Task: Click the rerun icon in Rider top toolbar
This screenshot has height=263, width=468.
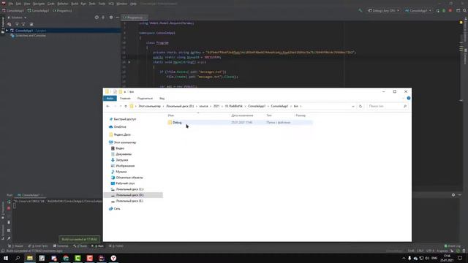Action: tap(437, 10)
